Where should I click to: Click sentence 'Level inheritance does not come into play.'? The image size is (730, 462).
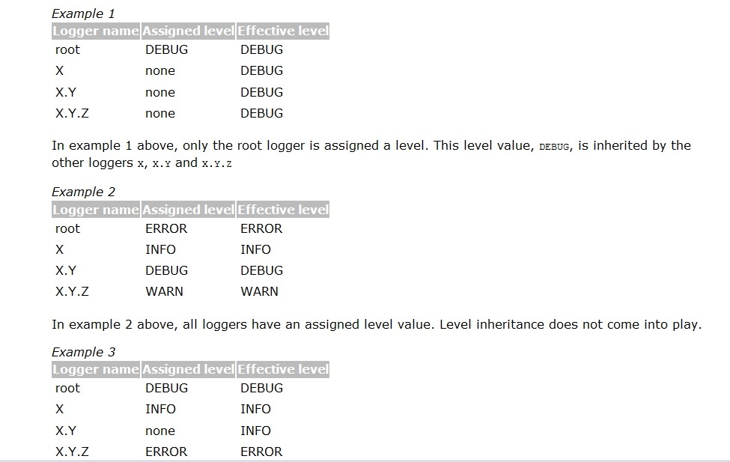tap(571, 325)
